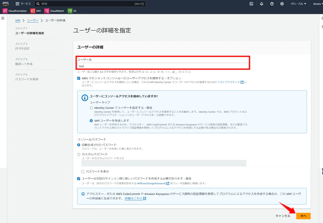The width and height of the screenshot is (323, 223).
Task: Click the info icon in console access box
Action: pos(85,98)
